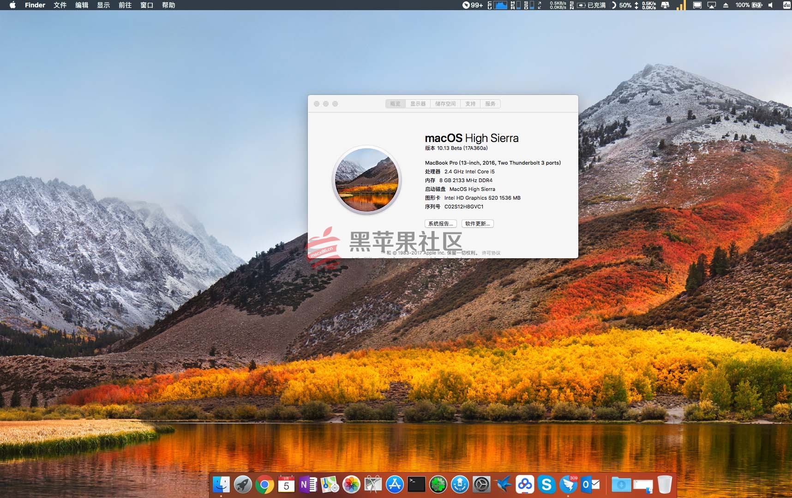Click the CPU usage graph in menu bar

498,5
